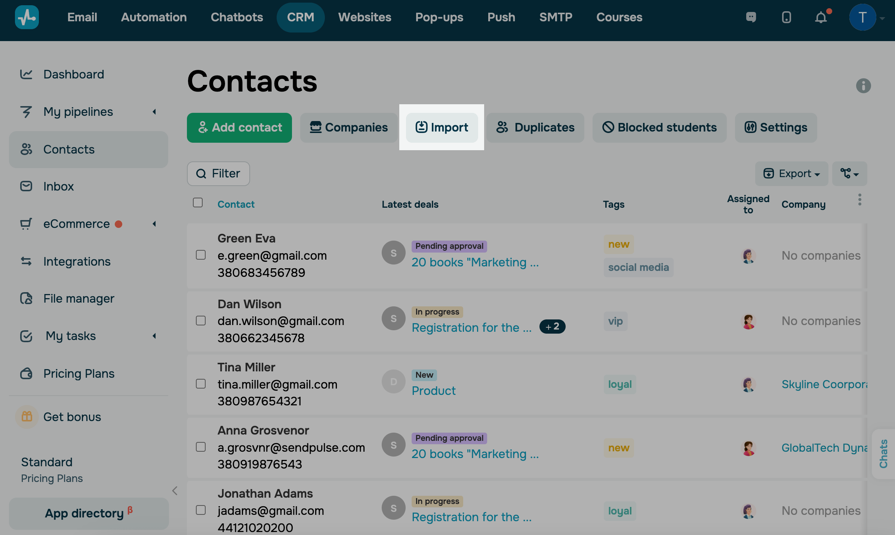The height and width of the screenshot is (535, 895).
Task: Switch to the Automation menu
Action: tap(154, 17)
